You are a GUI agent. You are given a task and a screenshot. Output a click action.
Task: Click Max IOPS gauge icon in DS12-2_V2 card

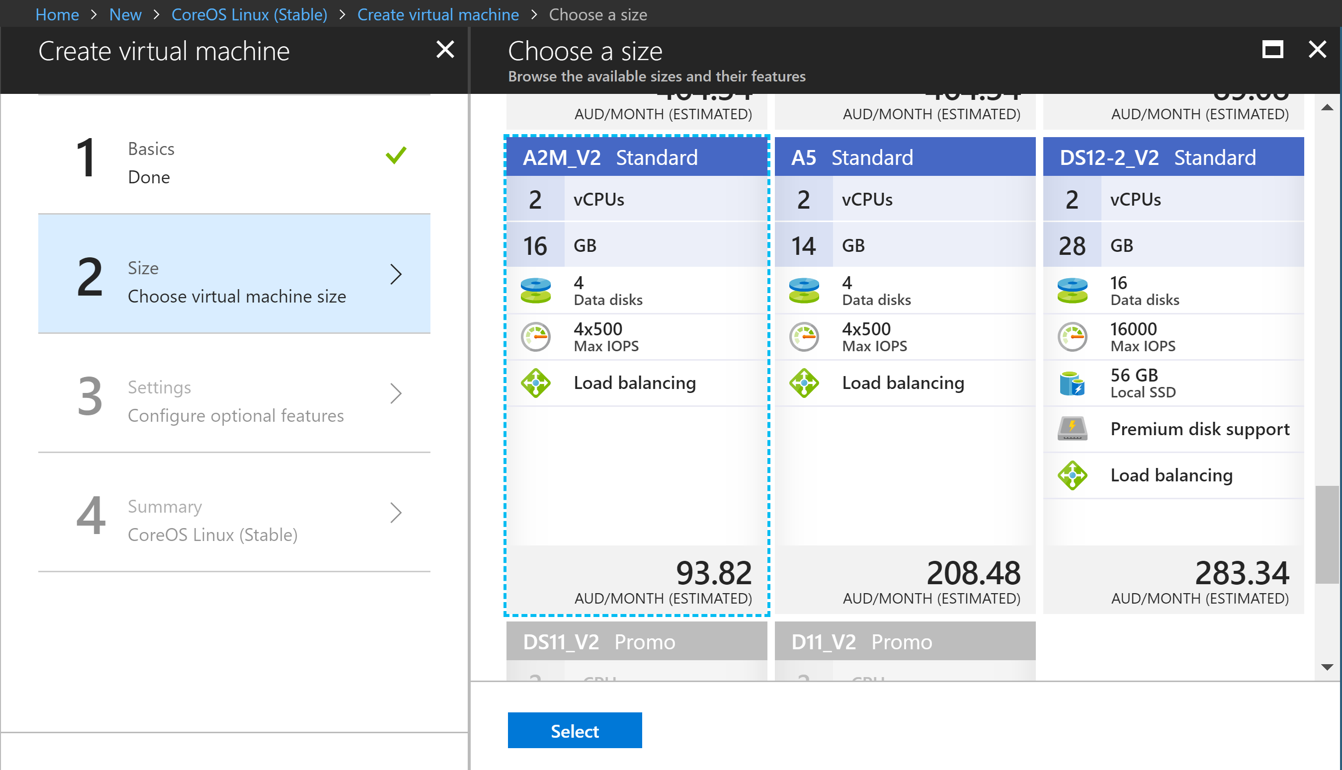pos(1072,336)
